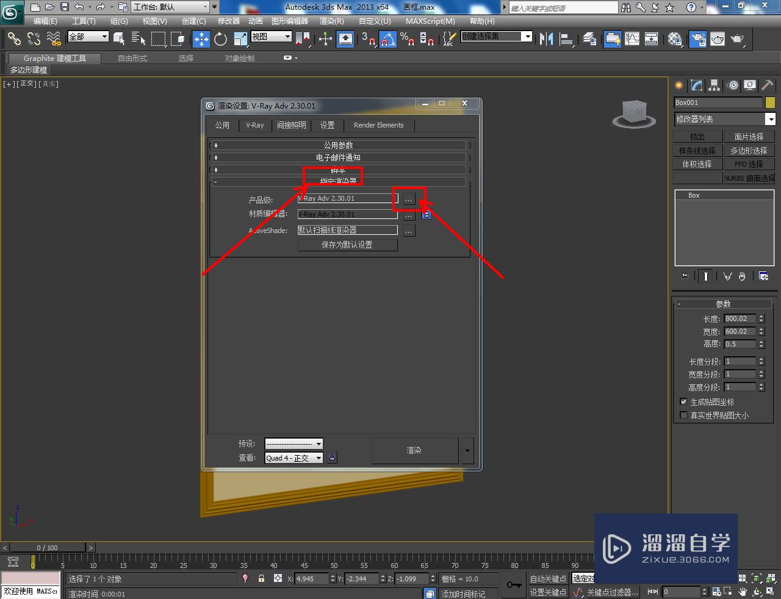The width and height of the screenshot is (781, 599).
Task: Switch to the Hierarchy panel icon
Action: (714, 85)
